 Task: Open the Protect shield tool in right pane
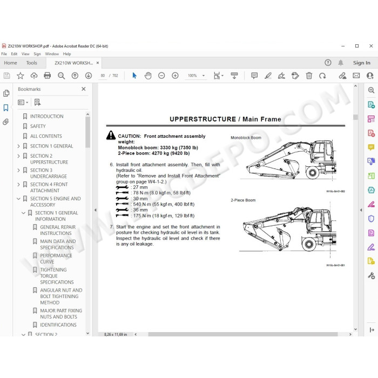tap(371, 219)
